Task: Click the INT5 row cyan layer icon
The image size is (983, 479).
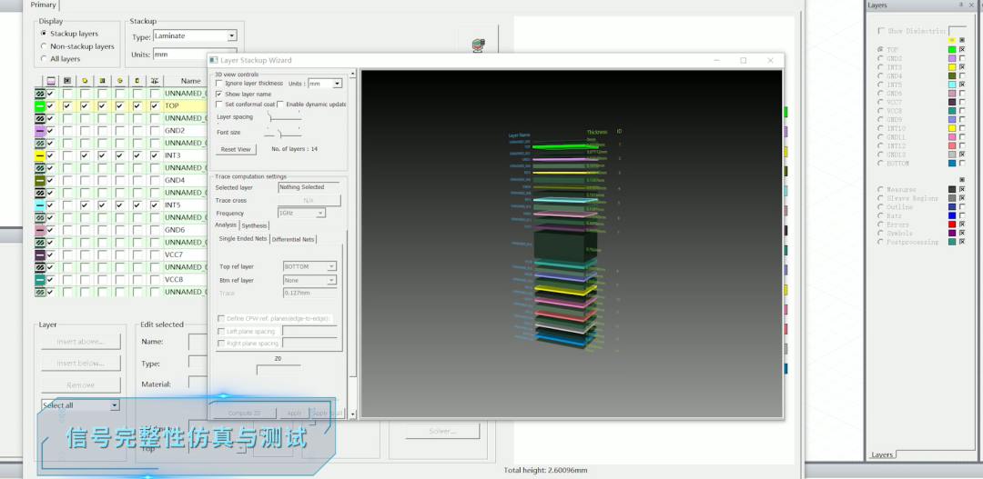Action: pos(39,205)
